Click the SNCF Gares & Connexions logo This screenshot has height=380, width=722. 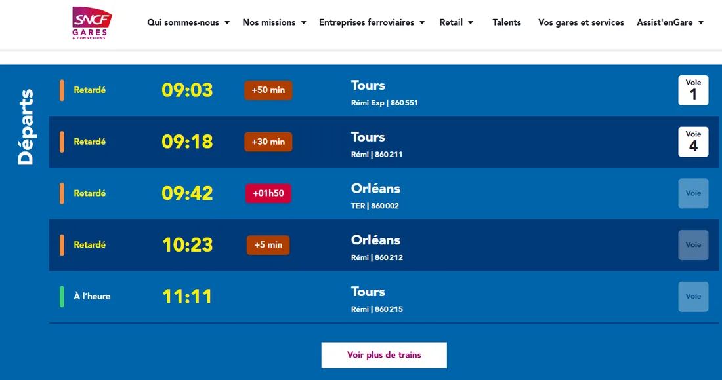click(x=91, y=24)
